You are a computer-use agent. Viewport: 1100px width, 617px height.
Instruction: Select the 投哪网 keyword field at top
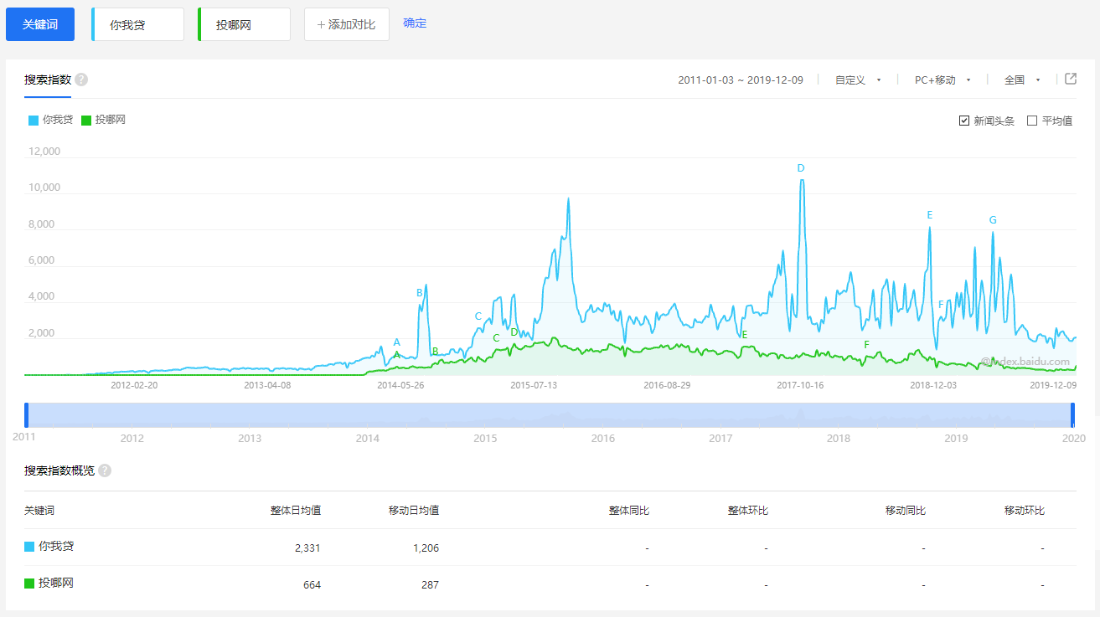coord(244,24)
